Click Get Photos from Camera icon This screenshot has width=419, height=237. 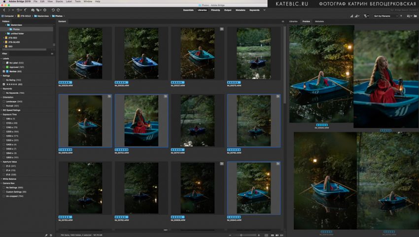(33, 10)
